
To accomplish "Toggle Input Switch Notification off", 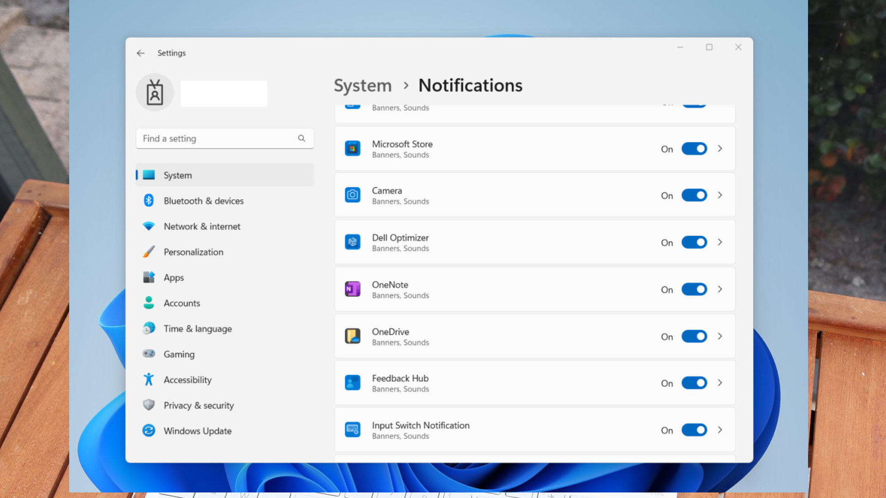I will coord(694,430).
